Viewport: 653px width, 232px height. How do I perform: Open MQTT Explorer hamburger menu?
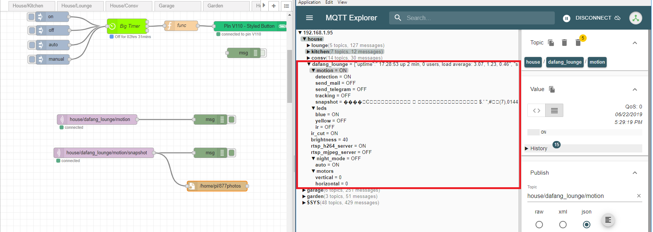coord(309,18)
